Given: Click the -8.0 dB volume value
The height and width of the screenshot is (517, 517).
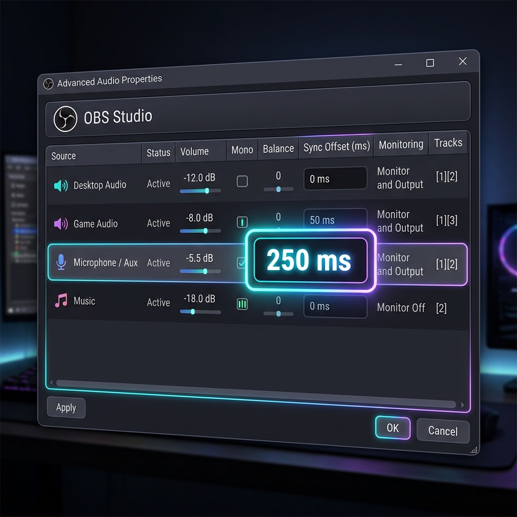Looking at the screenshot, I should [x=199, y=218].
